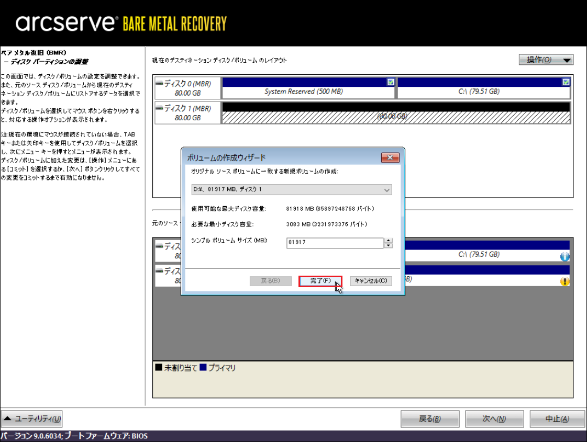Viewport: 587px width, 442px height.
Task: Click the 完了 (Finish) button in wizard
Action: tap(320, 281)
